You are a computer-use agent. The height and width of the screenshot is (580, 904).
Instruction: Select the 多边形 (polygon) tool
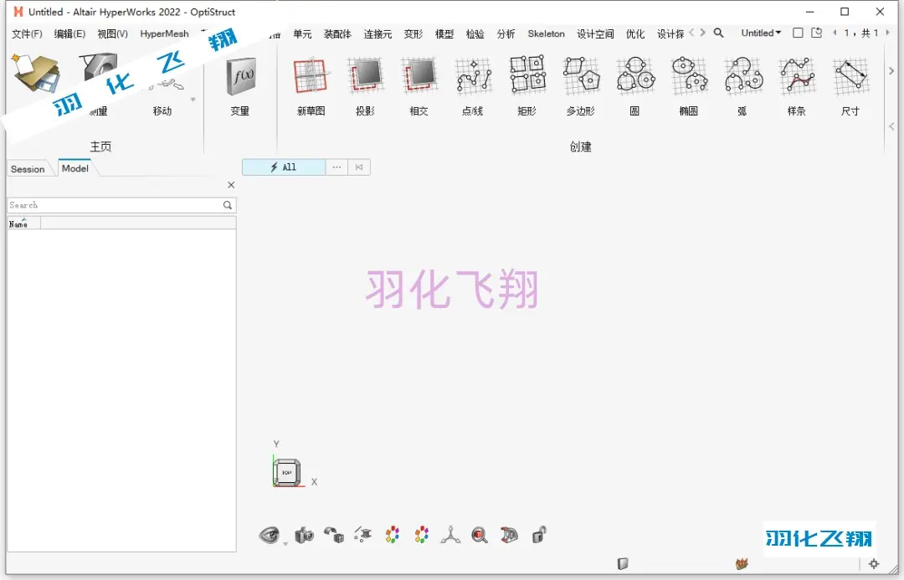coord(581,85)
